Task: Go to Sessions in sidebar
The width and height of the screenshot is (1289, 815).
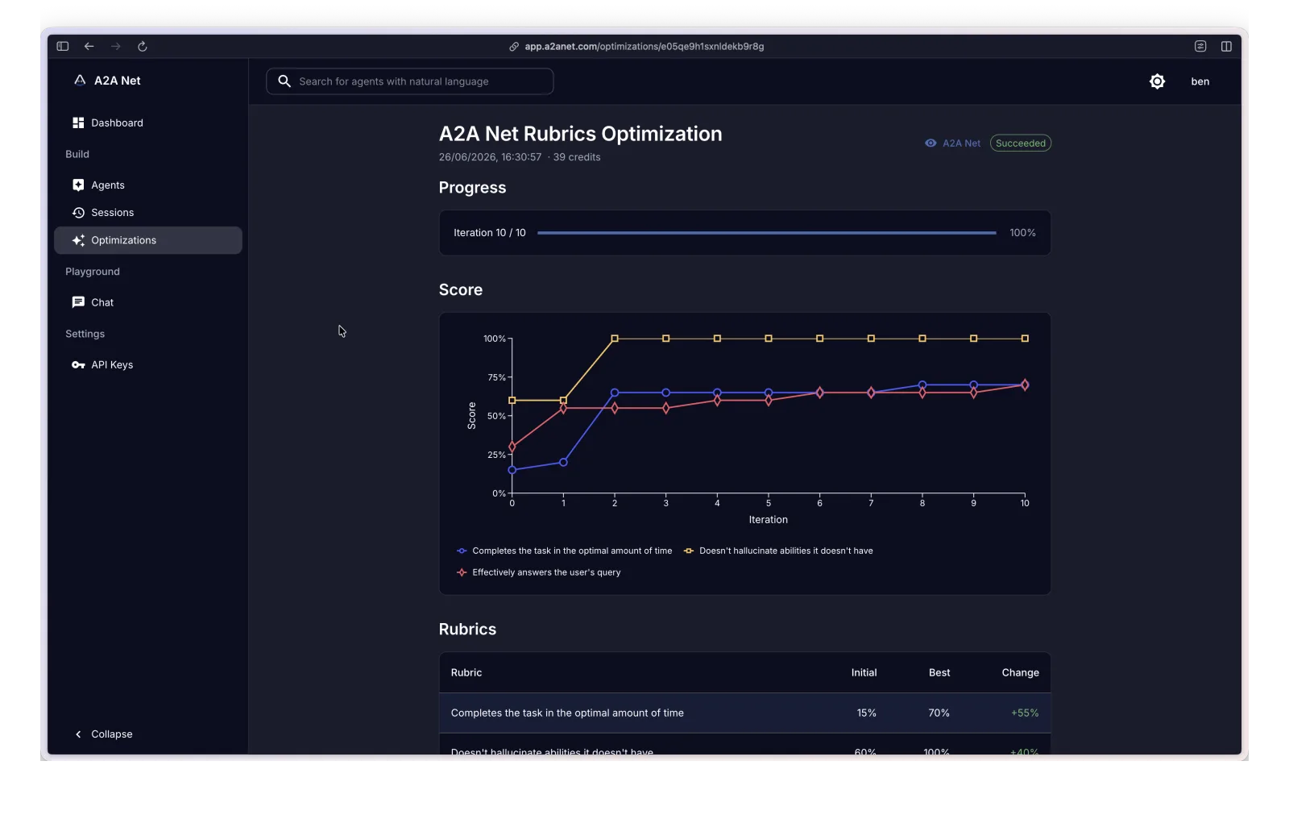Action: click(148, 213)
